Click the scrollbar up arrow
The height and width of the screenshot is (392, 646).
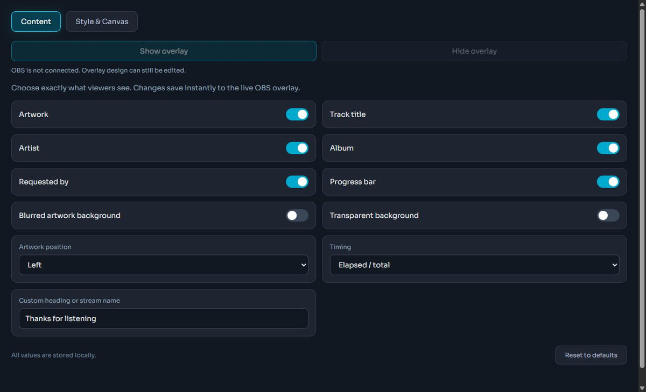coord(641,4)
